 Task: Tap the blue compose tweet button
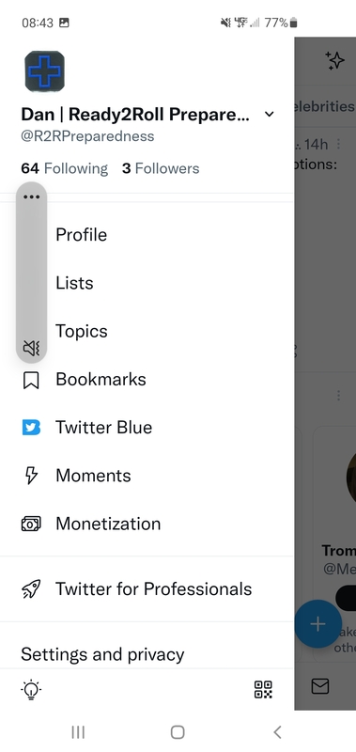(317, 623)
